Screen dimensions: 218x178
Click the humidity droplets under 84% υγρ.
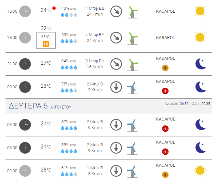(x=69, y=68)
